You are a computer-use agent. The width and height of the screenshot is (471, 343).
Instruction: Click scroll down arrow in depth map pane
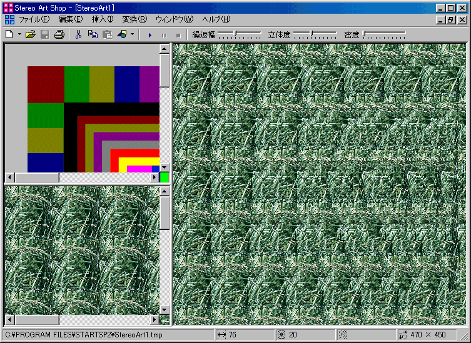[165, 167]
